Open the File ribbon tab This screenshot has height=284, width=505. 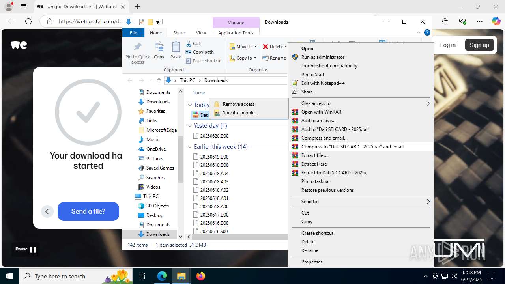133,33
